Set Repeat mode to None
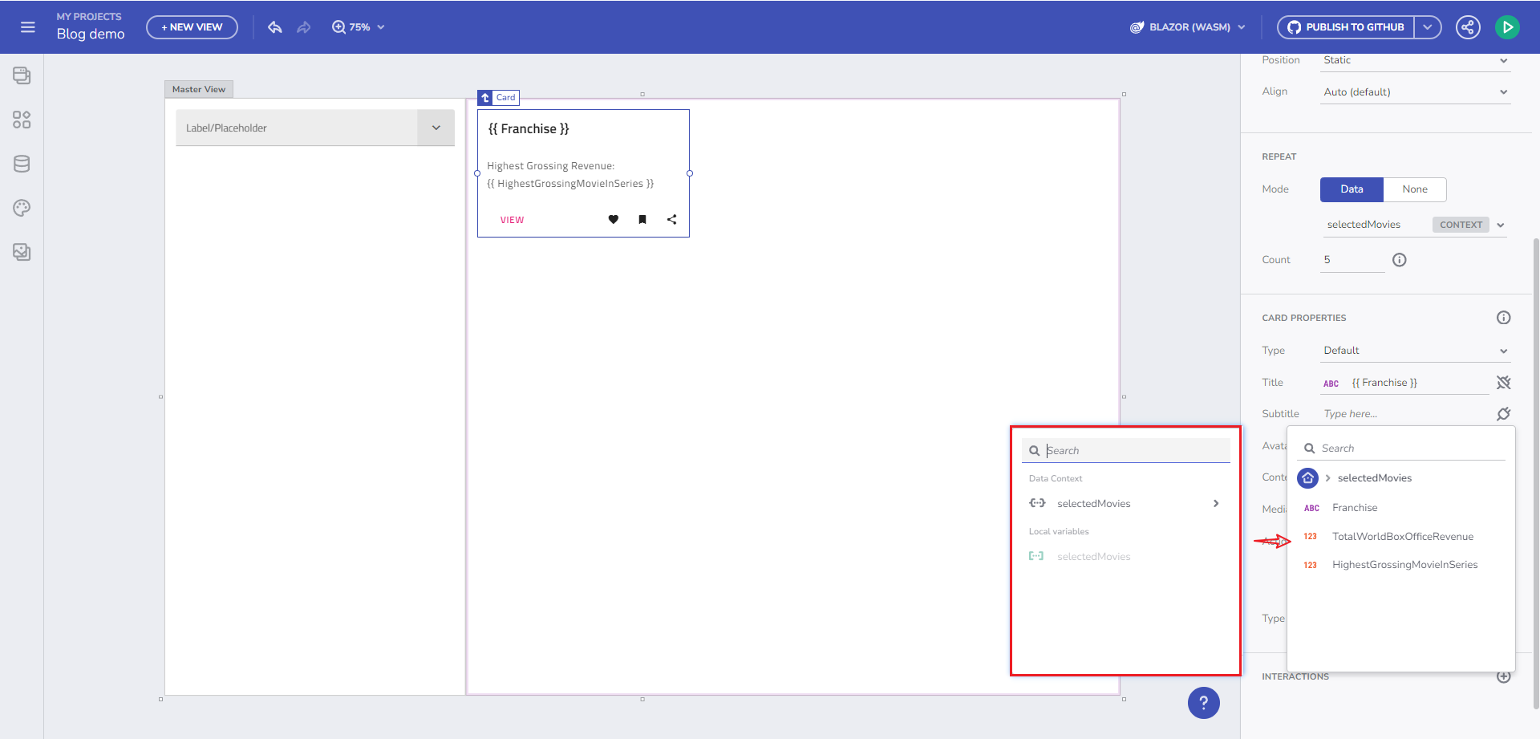1540x739 pixels. coord(1414,189)
